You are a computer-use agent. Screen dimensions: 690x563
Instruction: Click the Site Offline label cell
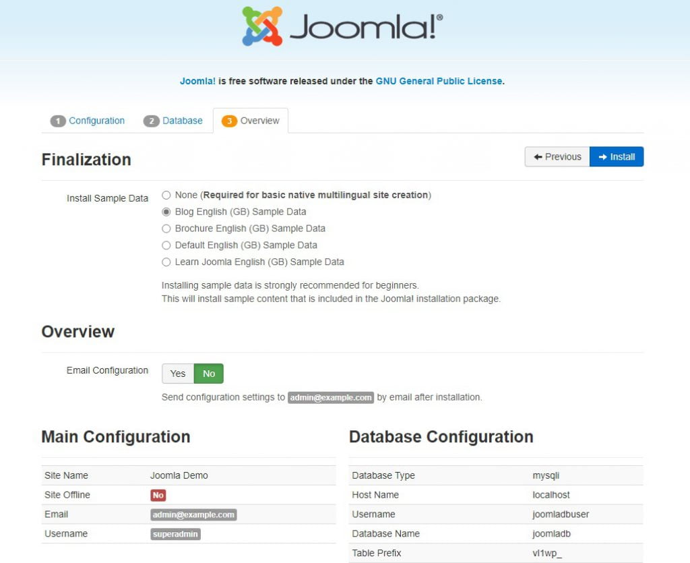(67, 495)
